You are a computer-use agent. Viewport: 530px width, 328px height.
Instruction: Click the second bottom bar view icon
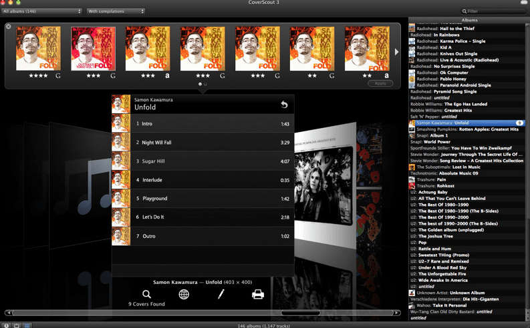pos(17,325)
